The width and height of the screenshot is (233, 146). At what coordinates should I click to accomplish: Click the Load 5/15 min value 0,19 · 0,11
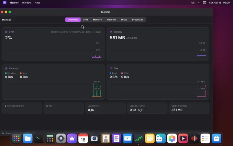click(x=137, y=110)
